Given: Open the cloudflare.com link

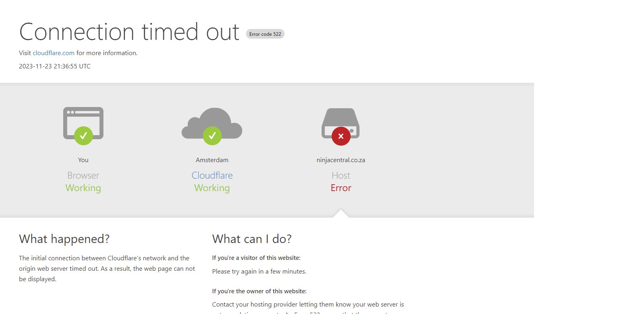Looking at the screenshot, I should 54,53.
